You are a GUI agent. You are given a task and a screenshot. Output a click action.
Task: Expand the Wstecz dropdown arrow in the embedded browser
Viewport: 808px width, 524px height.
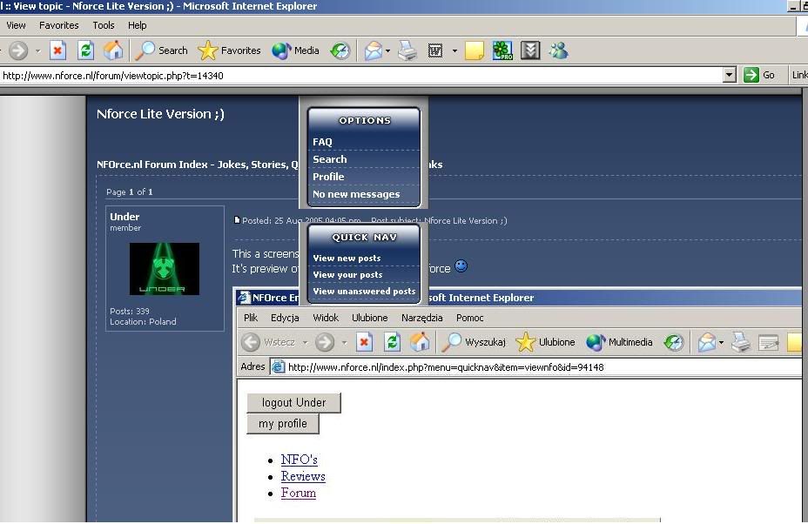[305, 343]
